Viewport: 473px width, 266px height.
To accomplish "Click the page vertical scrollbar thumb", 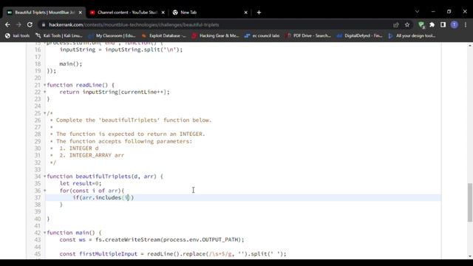I will [470, 202].
